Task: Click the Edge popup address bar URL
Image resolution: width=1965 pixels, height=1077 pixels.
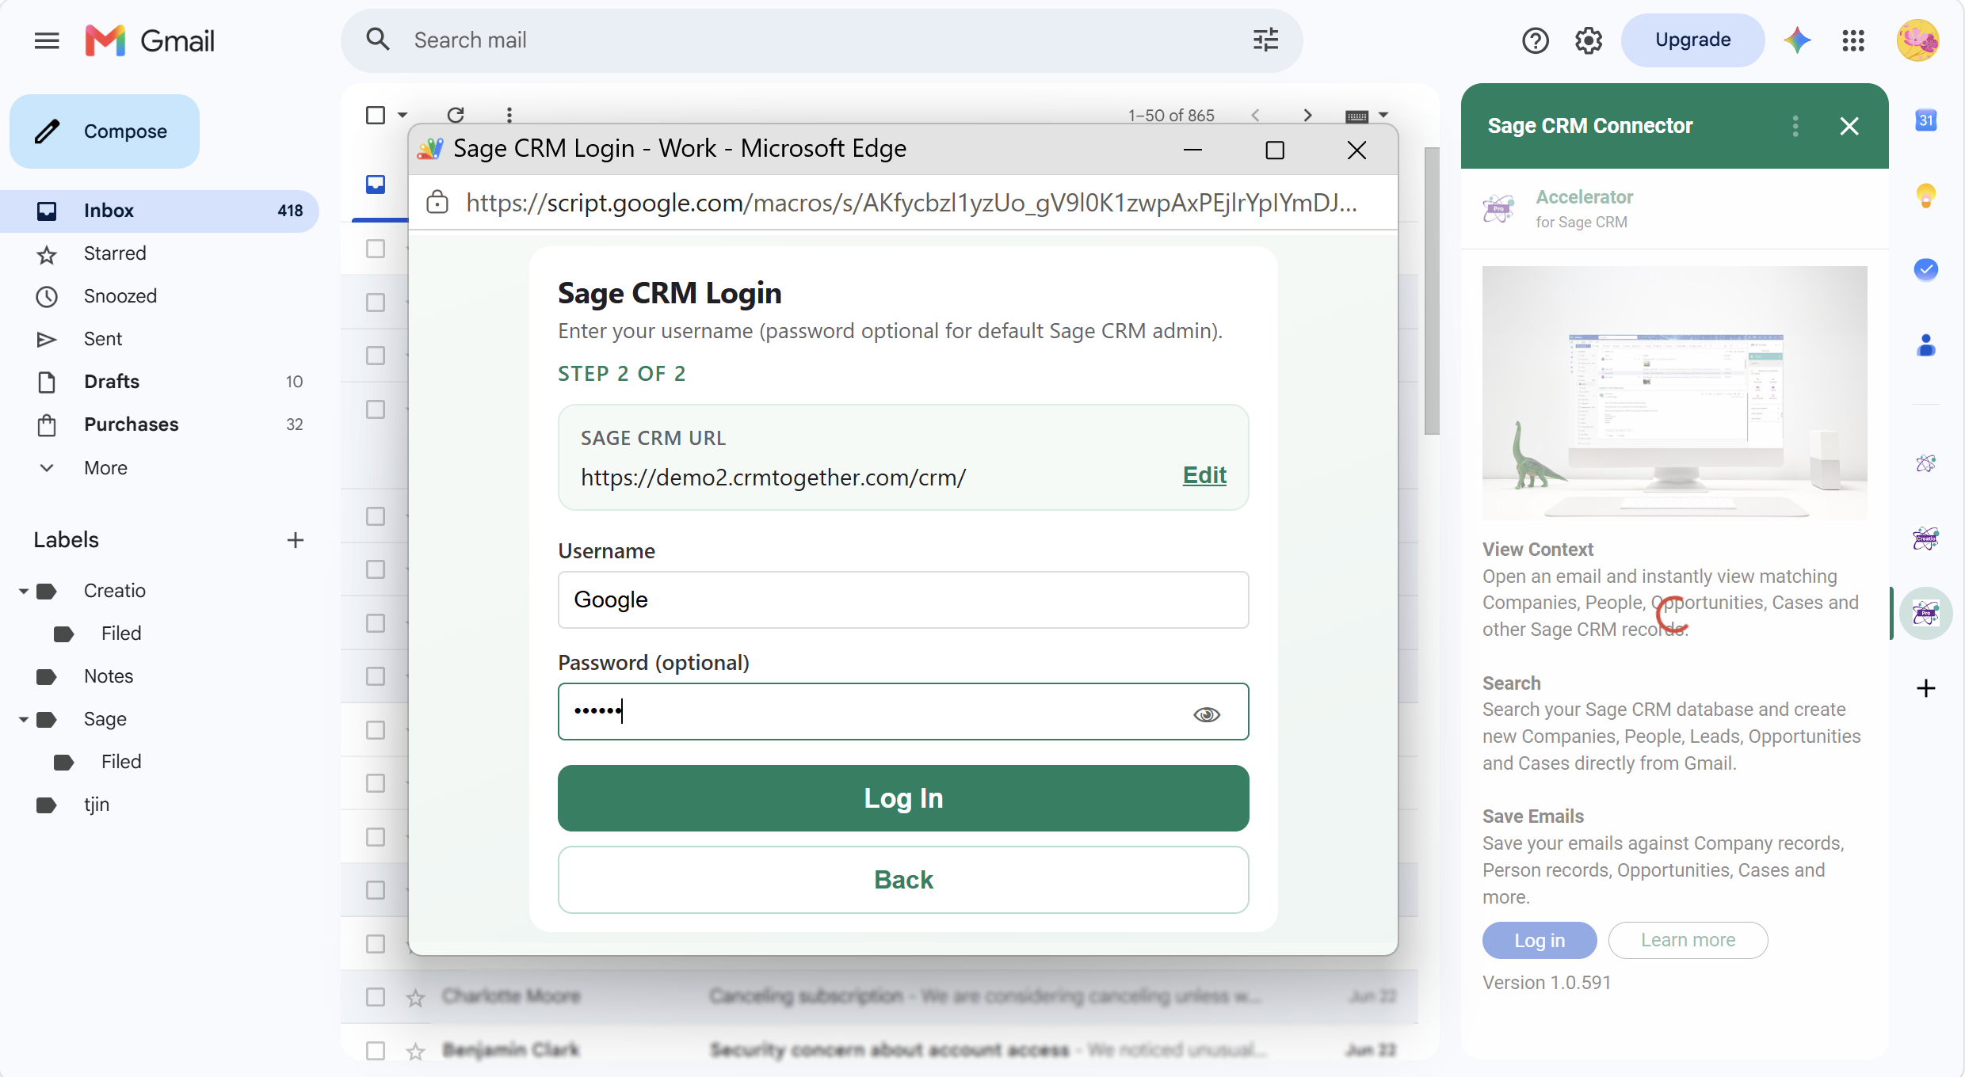Action: coord(911,203)
